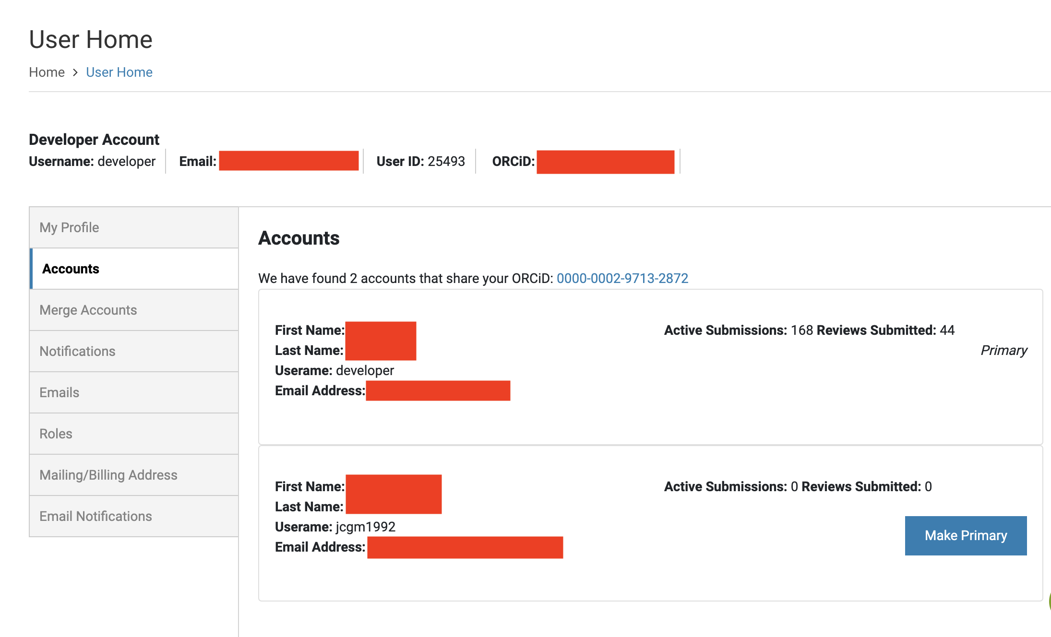Viewport: 1051px width, 637px height.
Task: Click Home in the breadcrumb
Action: pos(47,72)
